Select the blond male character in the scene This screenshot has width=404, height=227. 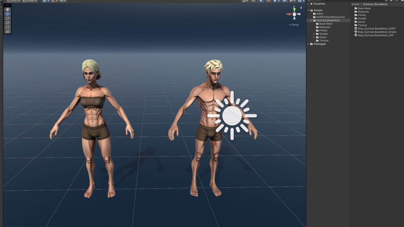(213, 128)
